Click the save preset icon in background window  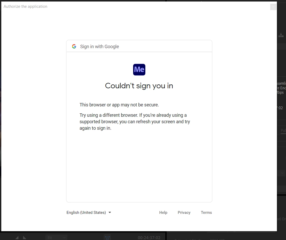coord(281,35)
